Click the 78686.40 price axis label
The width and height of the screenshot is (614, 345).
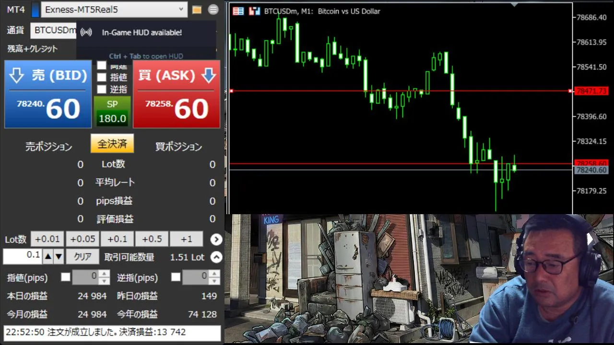point(591,17)
